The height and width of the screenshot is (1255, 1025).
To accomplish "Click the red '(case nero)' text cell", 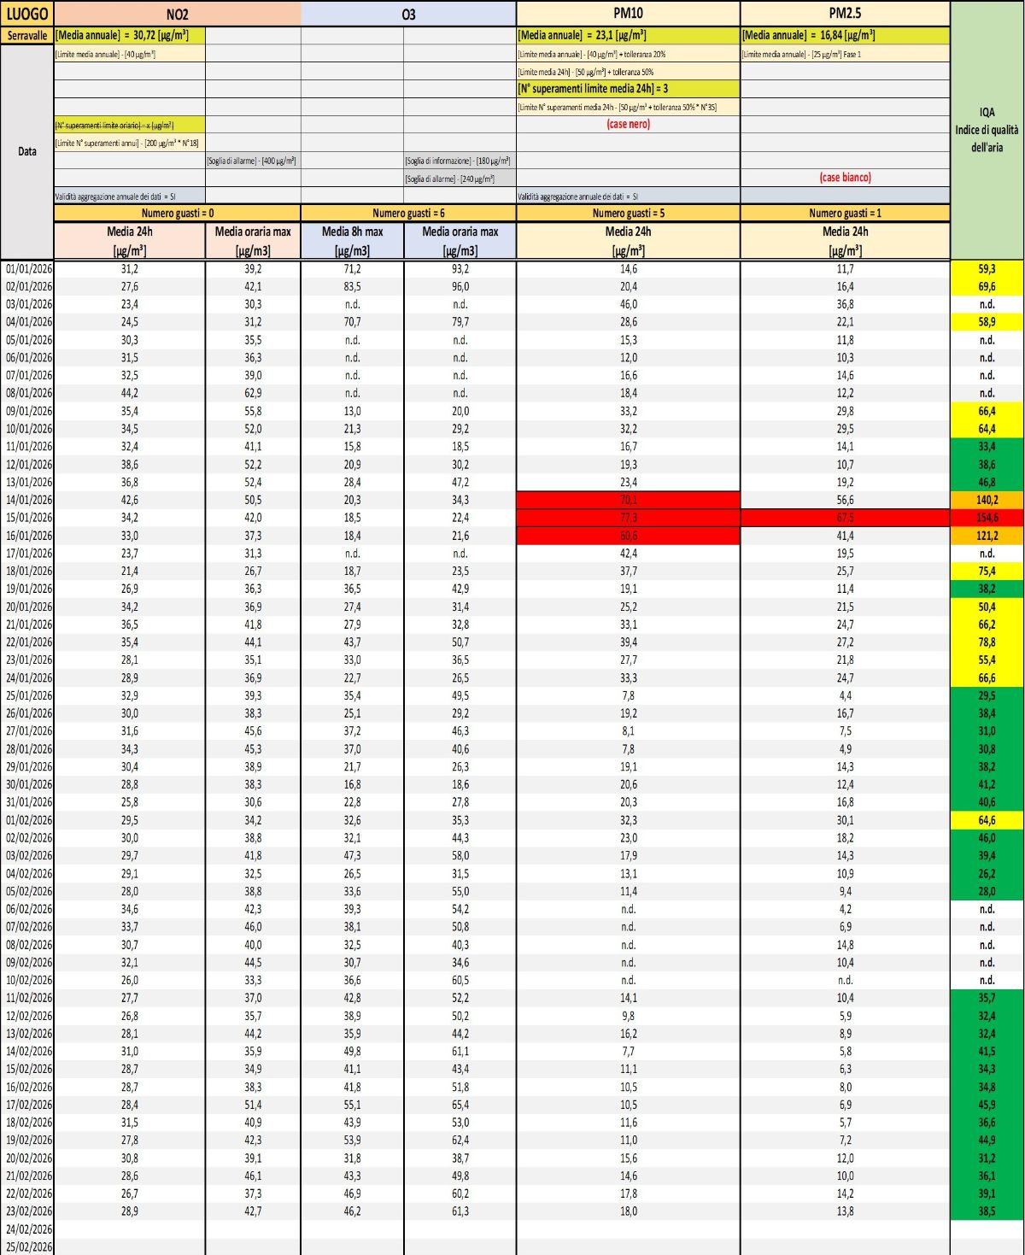I will click(628, 124).
